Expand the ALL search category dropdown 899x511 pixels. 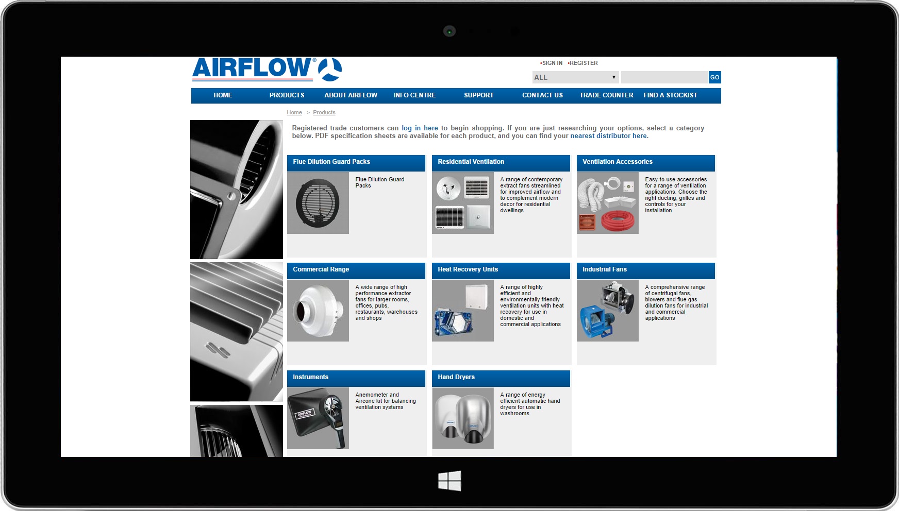[x=575, y=77]
